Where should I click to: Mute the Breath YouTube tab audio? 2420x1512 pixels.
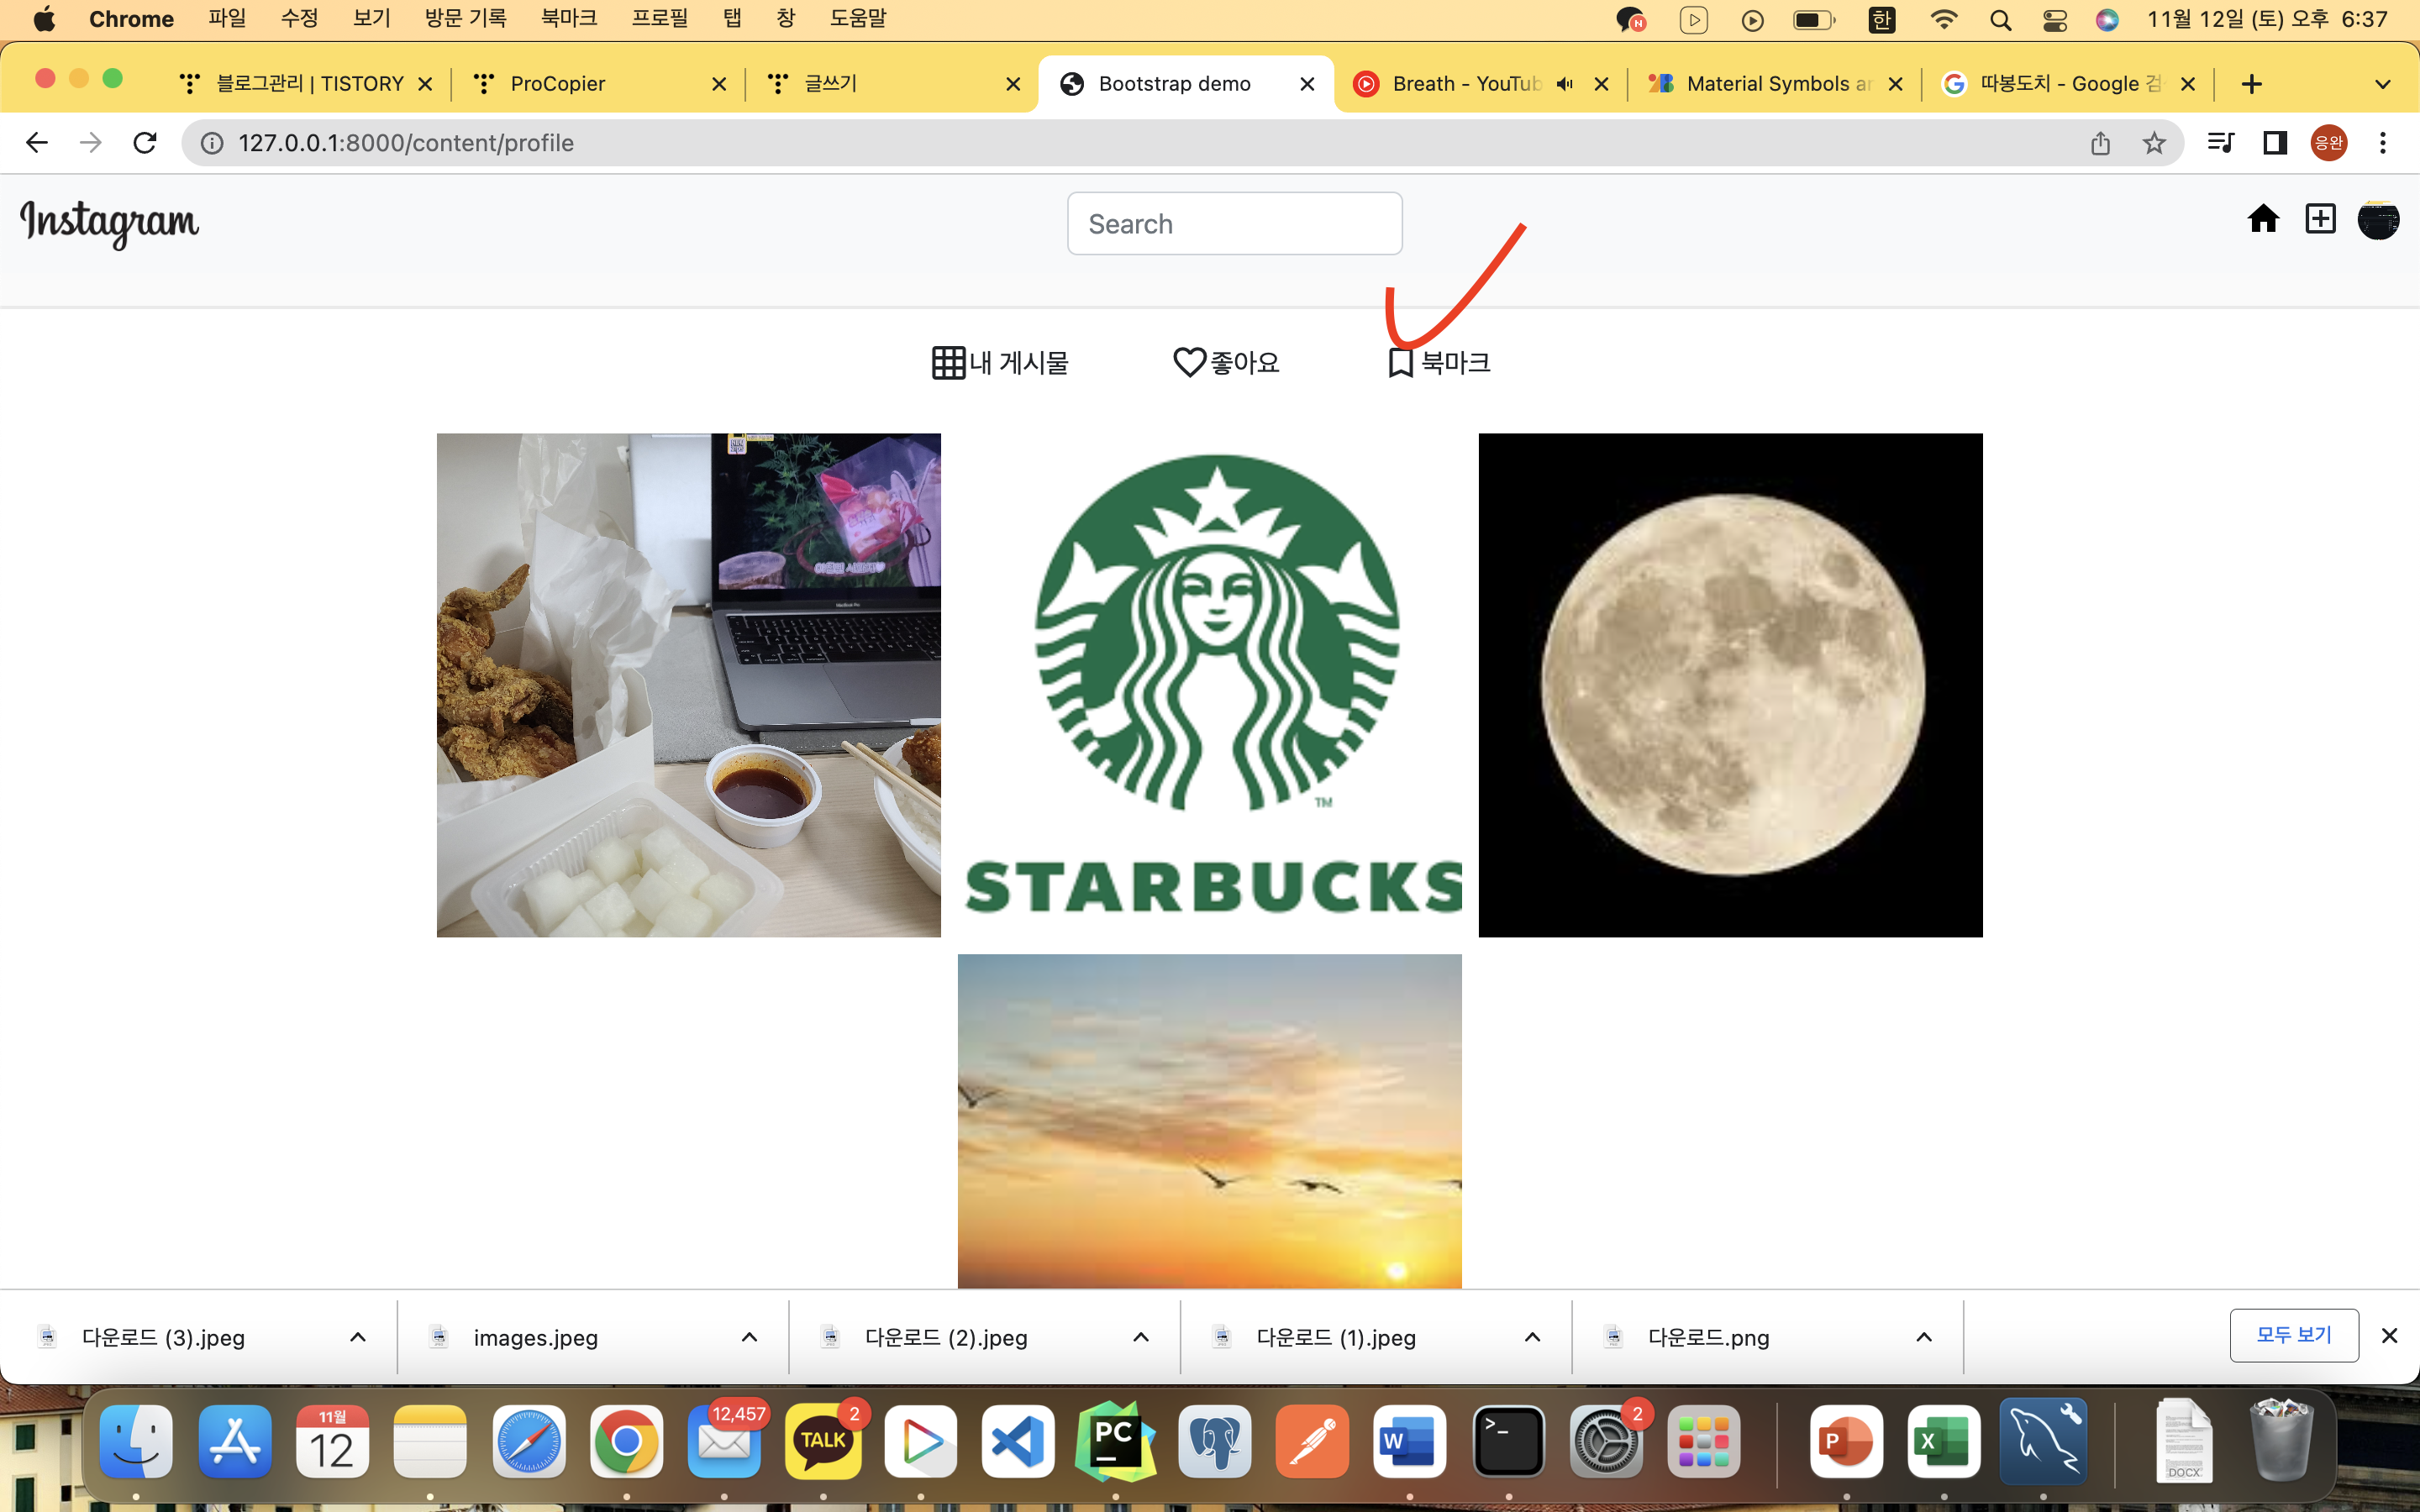tap(1565, 84)
